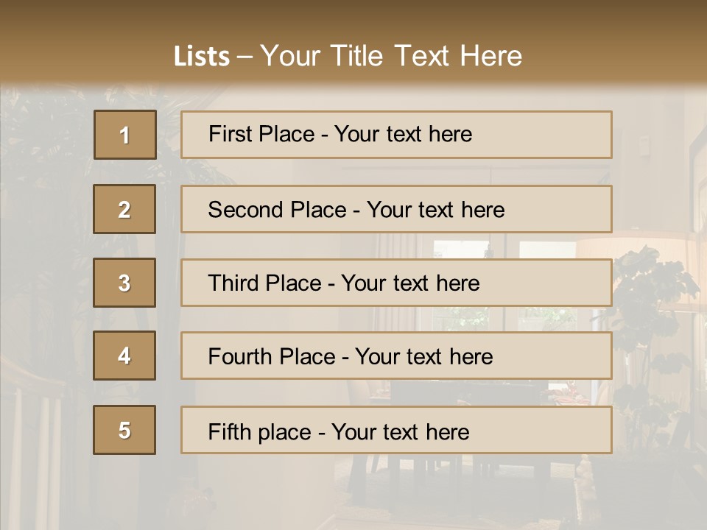
Task: Click the Fourth Place text box
Action: coord(396,356)
